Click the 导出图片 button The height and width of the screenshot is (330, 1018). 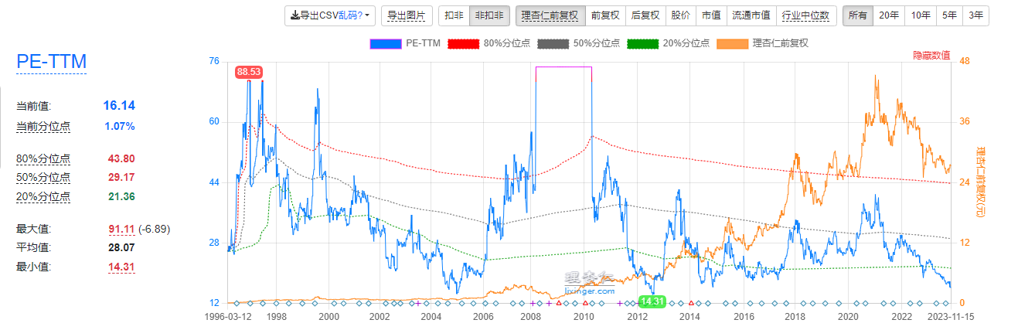click(x=406, y=15)
